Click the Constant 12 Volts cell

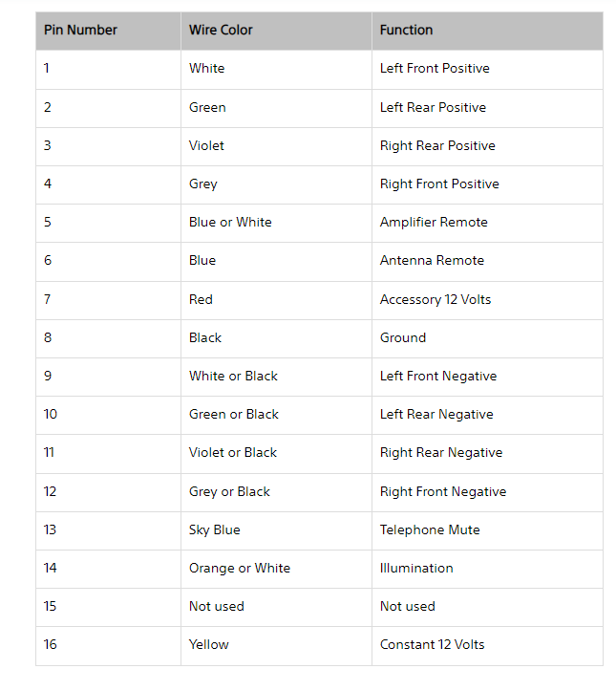(x=487, y=646)
